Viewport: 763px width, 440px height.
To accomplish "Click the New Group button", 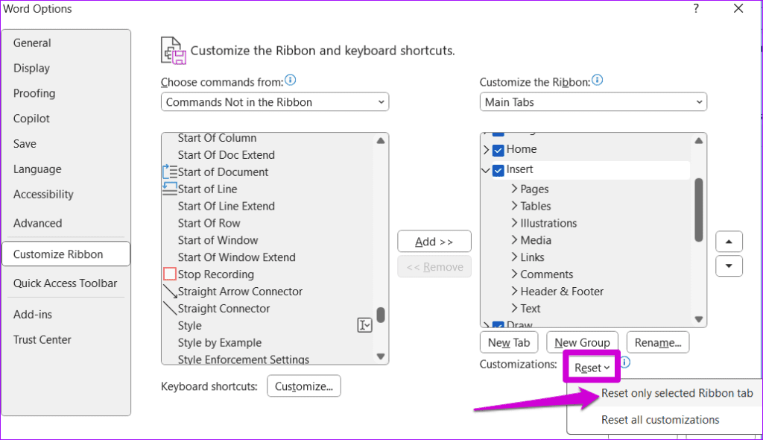I will point(582,342).
